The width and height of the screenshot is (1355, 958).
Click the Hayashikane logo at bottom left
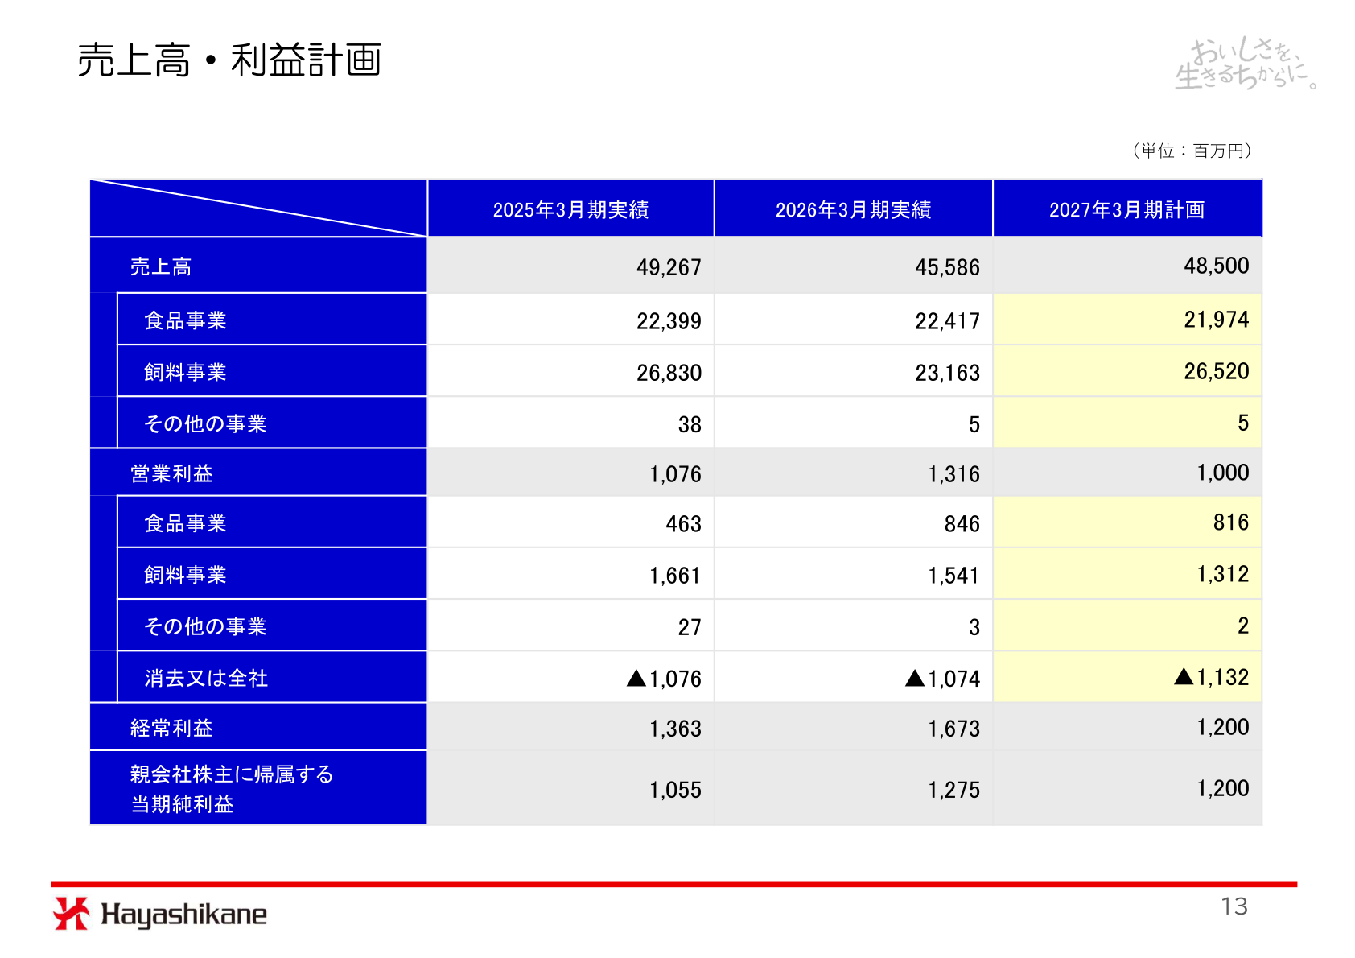click(x=159, y=914)
